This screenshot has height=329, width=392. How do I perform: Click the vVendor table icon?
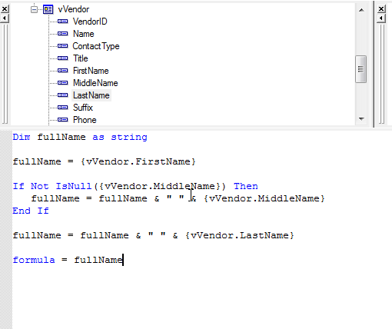click(x=48, y=9)
